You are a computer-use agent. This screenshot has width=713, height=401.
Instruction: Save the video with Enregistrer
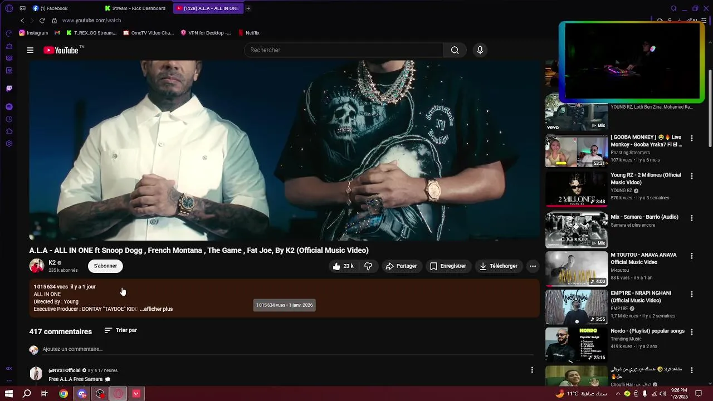point(448,266)
